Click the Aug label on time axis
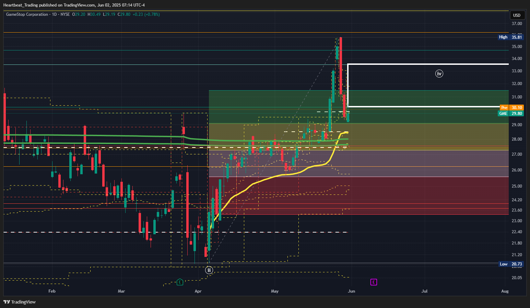Image resolution: width=530 pixels, height=308 pixels. [x=505, y=291]
